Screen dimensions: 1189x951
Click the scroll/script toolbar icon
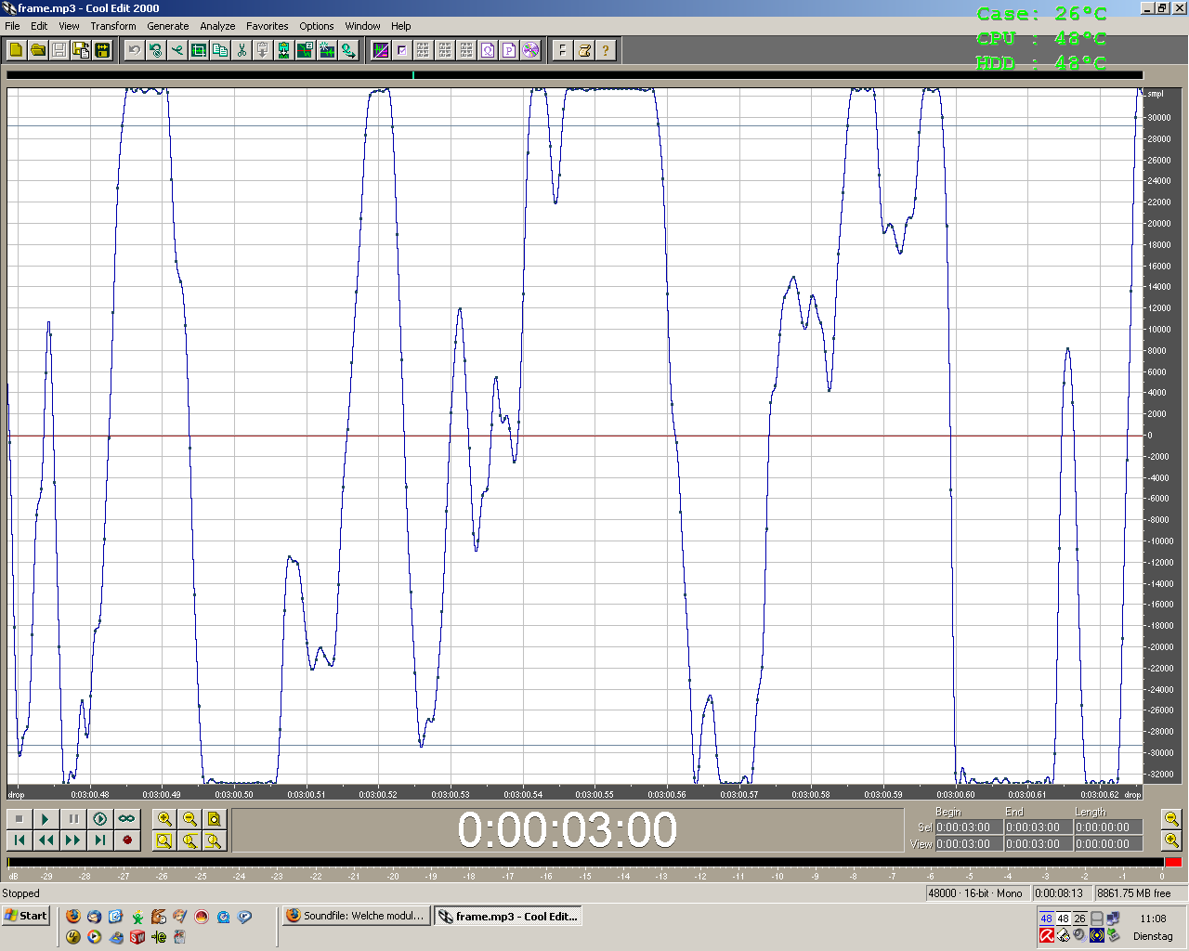pyautogui.click(x=584, y=50)
